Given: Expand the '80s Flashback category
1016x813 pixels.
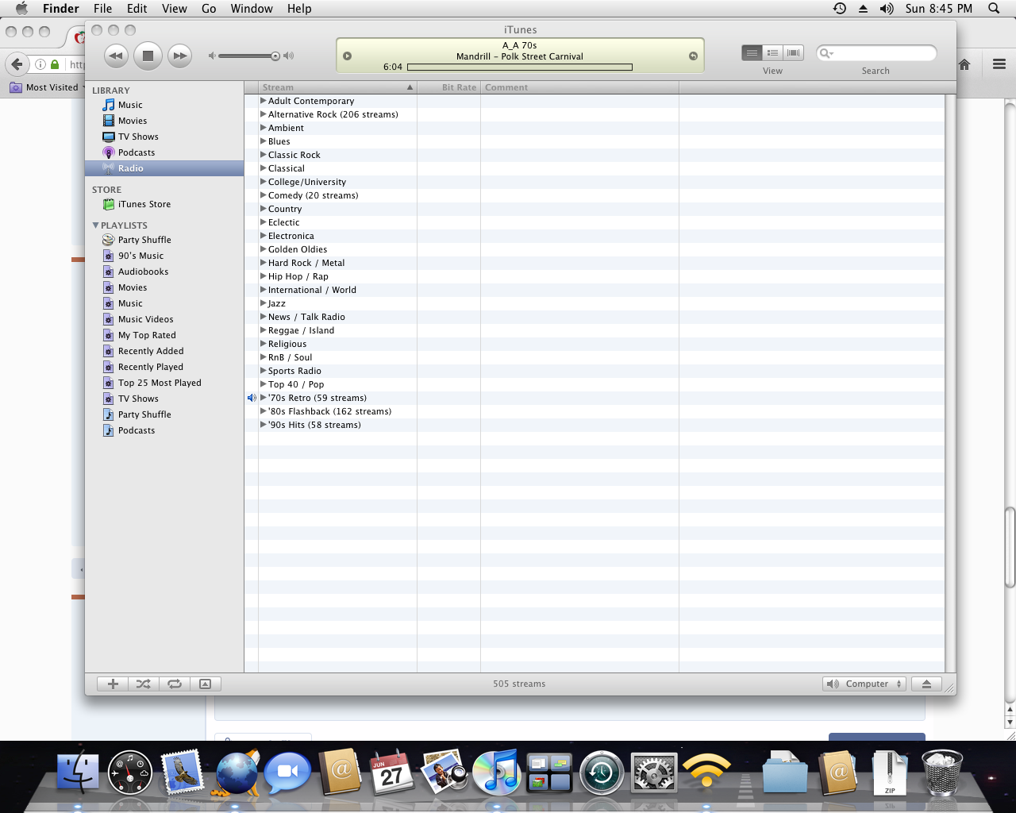Looking at the screenshot, I should point(264,411).
